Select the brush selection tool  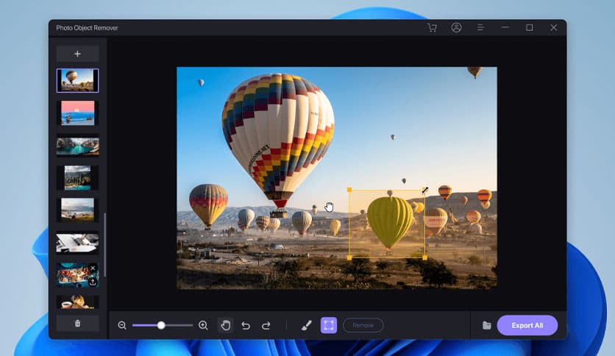tap(306, 325)
